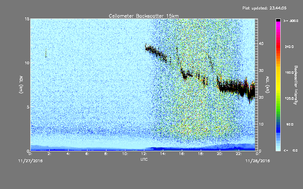Click the '>= 300.0' colorbar maximum label
303x189 pixels.
(291, 21)
